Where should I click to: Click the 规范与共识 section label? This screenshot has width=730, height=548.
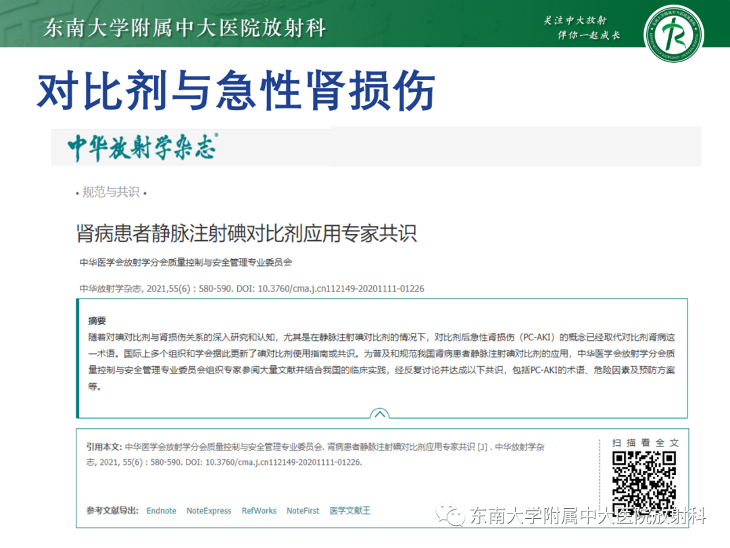pos(111,192)
